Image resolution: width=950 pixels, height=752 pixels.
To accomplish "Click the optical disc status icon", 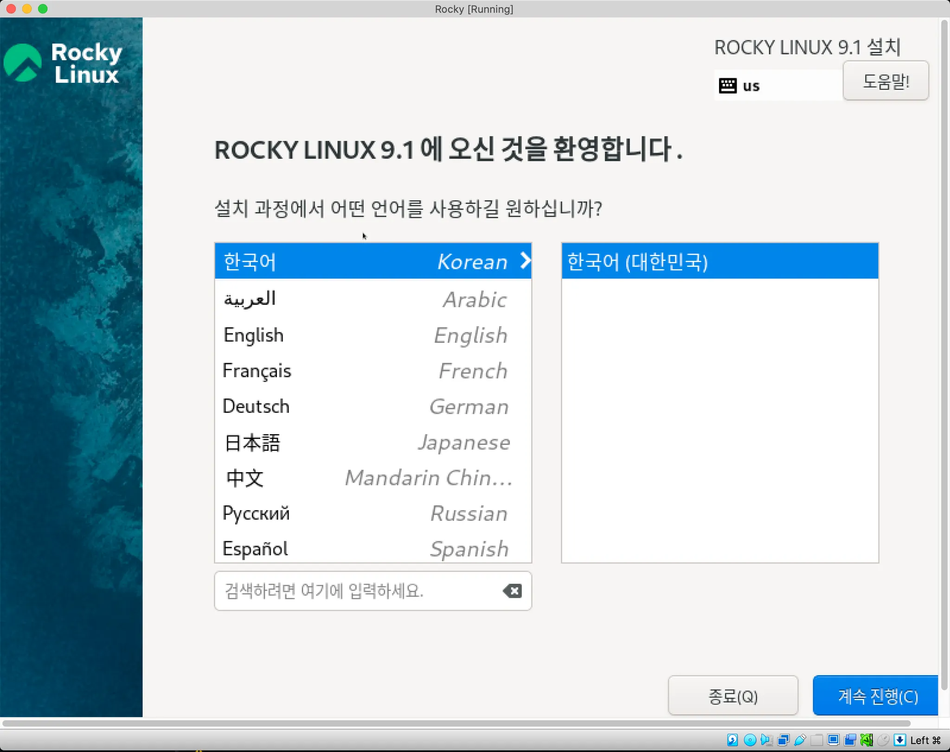I will 750,740.
